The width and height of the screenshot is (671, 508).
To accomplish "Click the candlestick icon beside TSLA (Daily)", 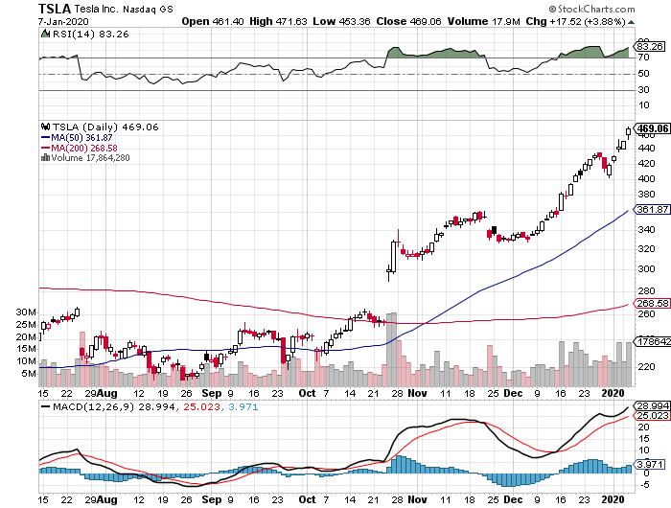I will tap(45, 127).
